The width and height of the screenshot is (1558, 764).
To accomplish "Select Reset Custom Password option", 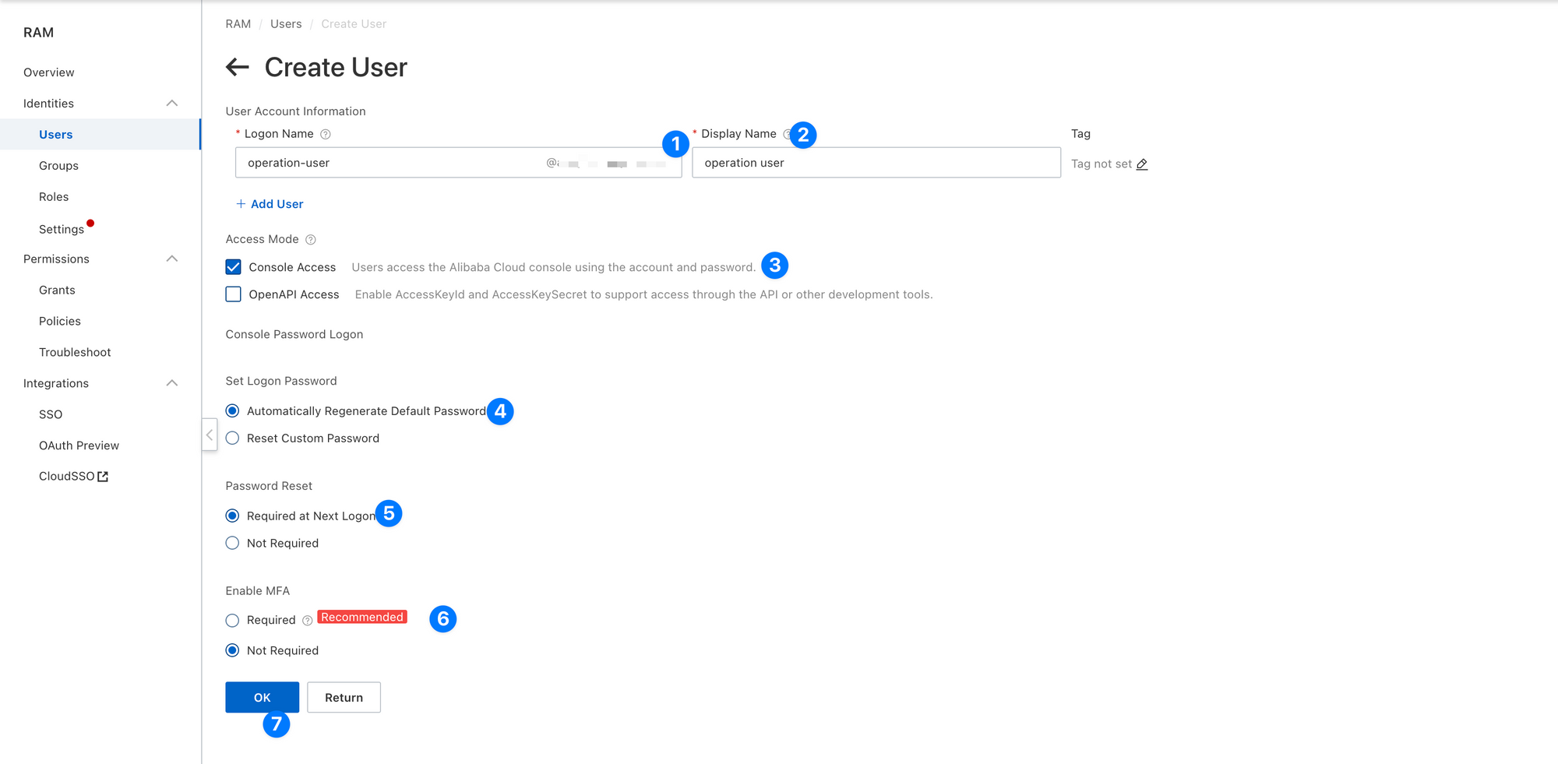I will pyautogui.click(x=232, y=438).
